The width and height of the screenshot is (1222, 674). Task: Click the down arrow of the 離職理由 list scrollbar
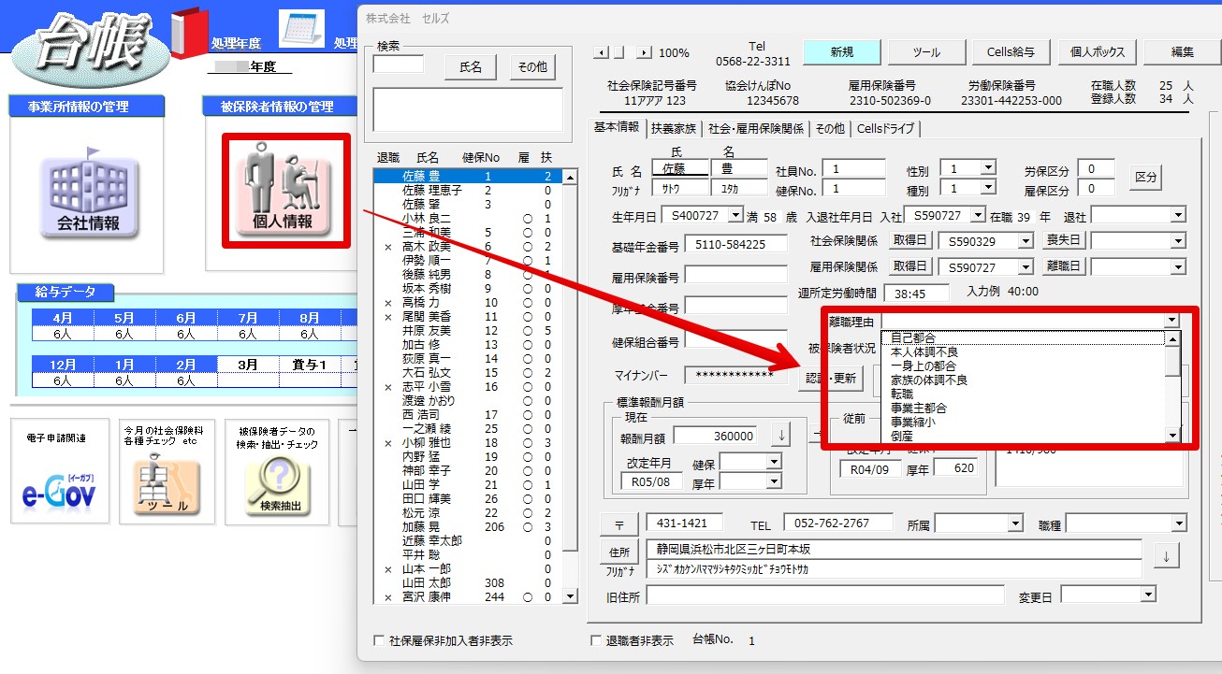point(1172,436)
